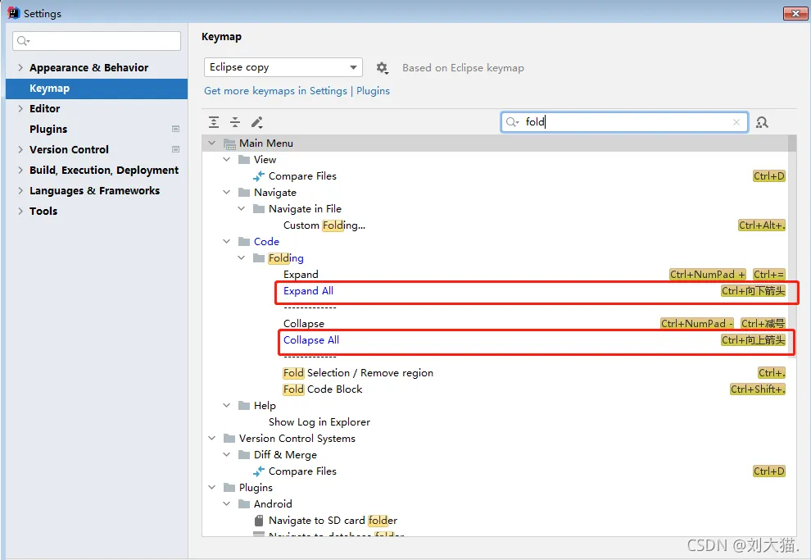Expand the Tools settings section
The width and height of the screenshot is (811, 560).
[20, 212]
